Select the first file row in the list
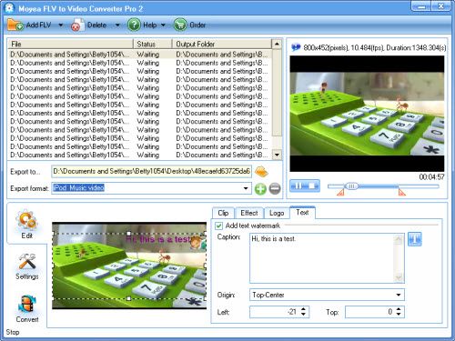The image size is (455, 341). [139, 55]
